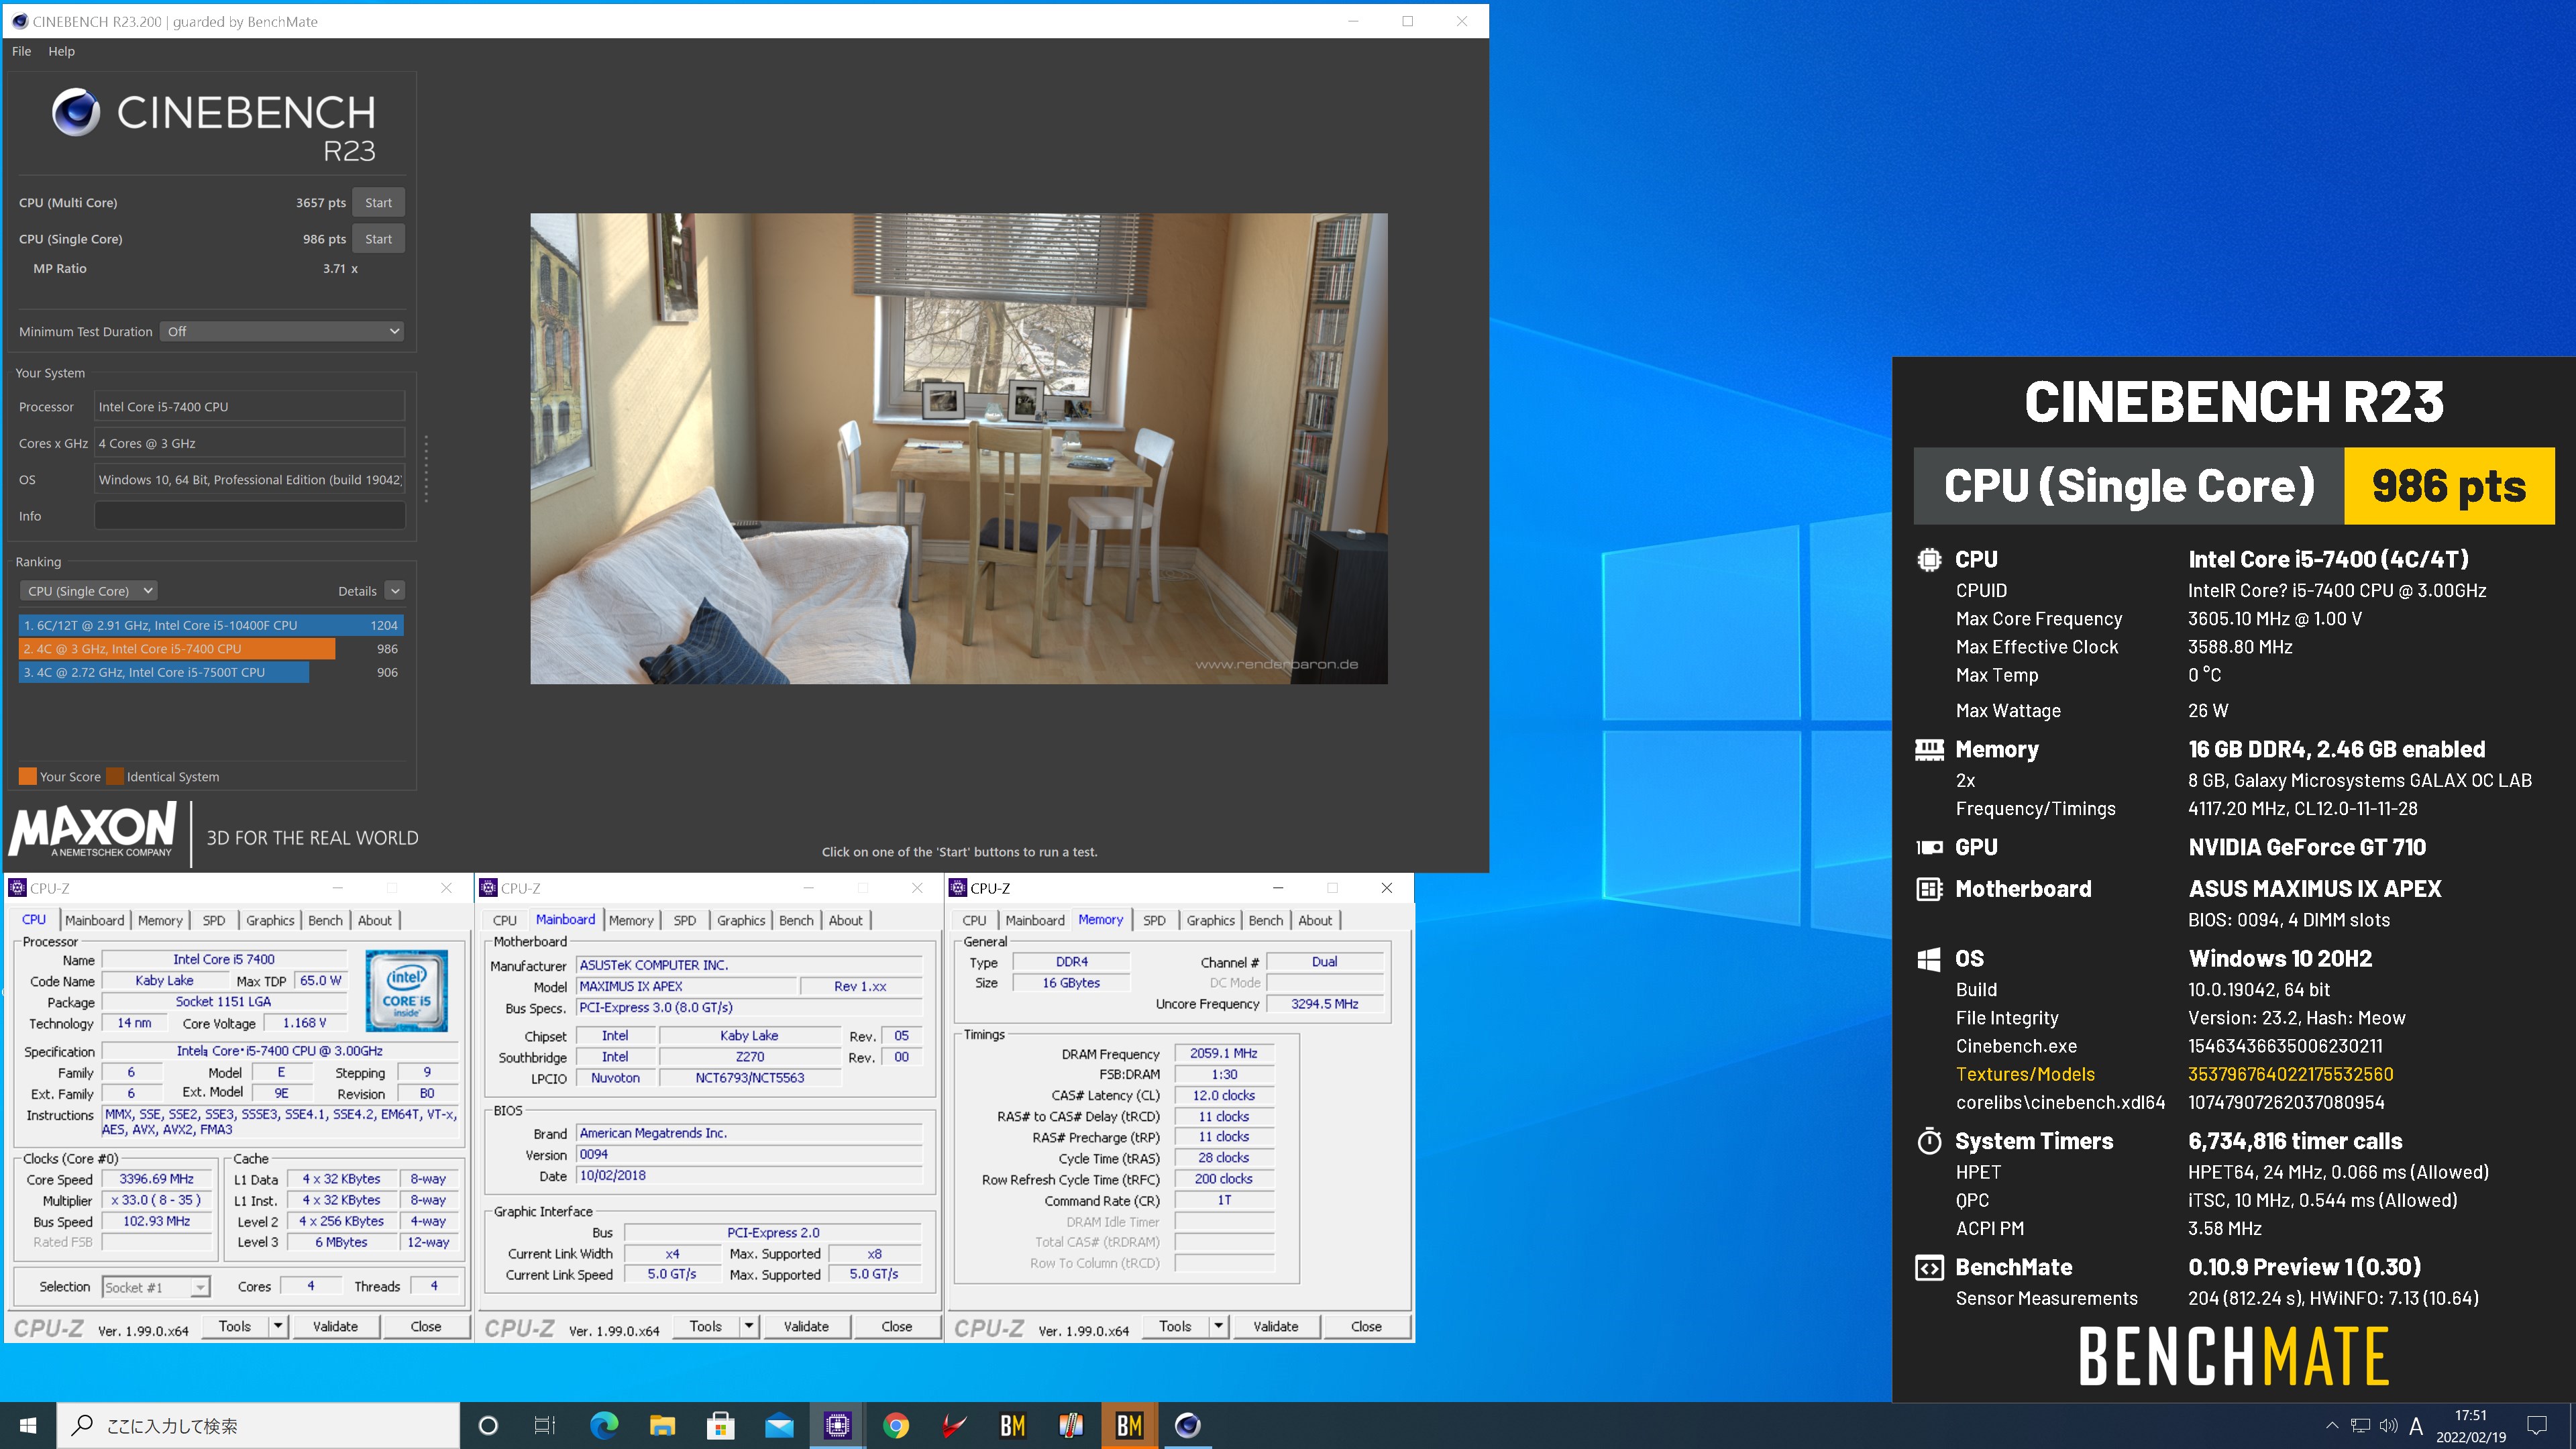Screen dimensions: 2576x1449
Task: Start the CPU (Single Core) test
Action: (x=378, y=239)
